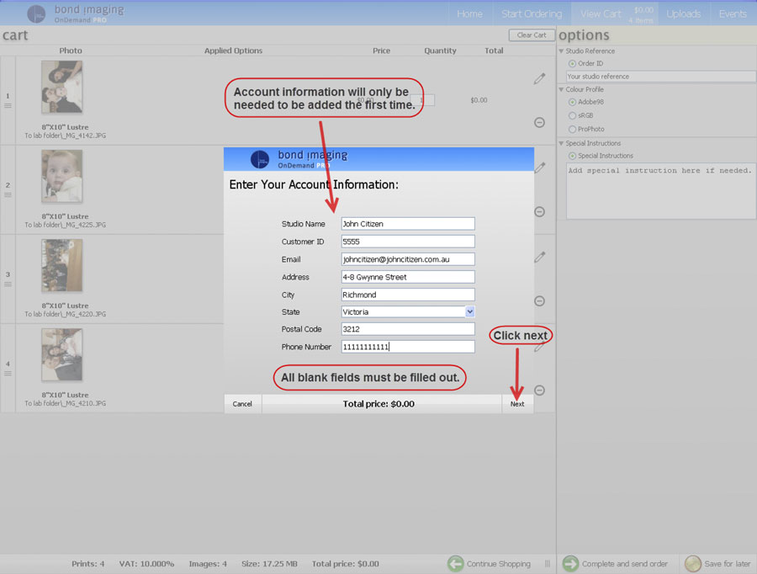Remove item 1 using the minus icon
This screenshot has width=757, height=574.
pos(539,123)
